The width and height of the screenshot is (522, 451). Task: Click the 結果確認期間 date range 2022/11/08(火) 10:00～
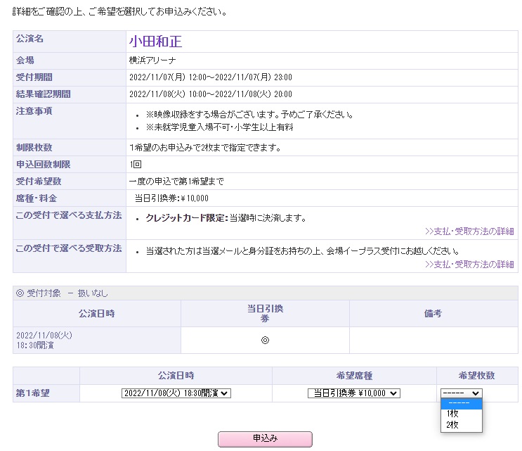(x=210, y=94)
